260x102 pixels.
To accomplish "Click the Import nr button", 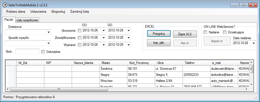I will (217, 41).
